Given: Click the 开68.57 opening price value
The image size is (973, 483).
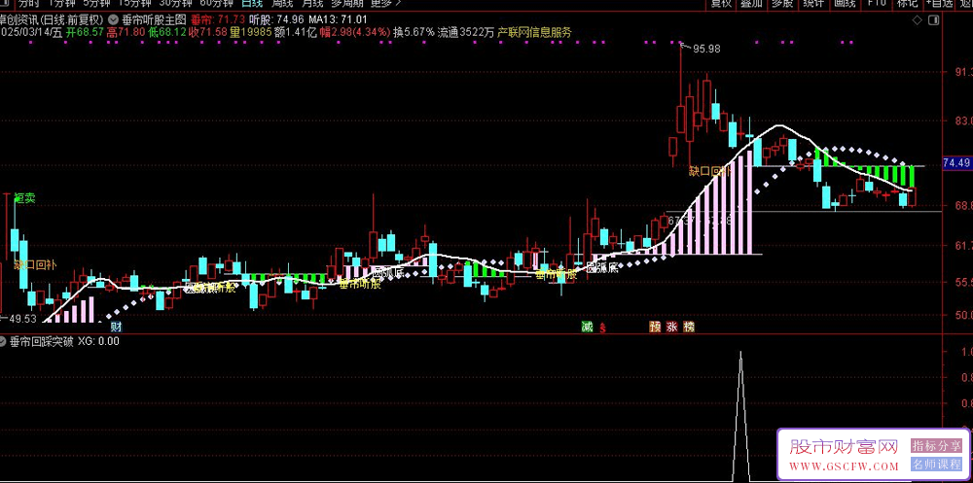Looking at the screenshot, I should point(85,32).
